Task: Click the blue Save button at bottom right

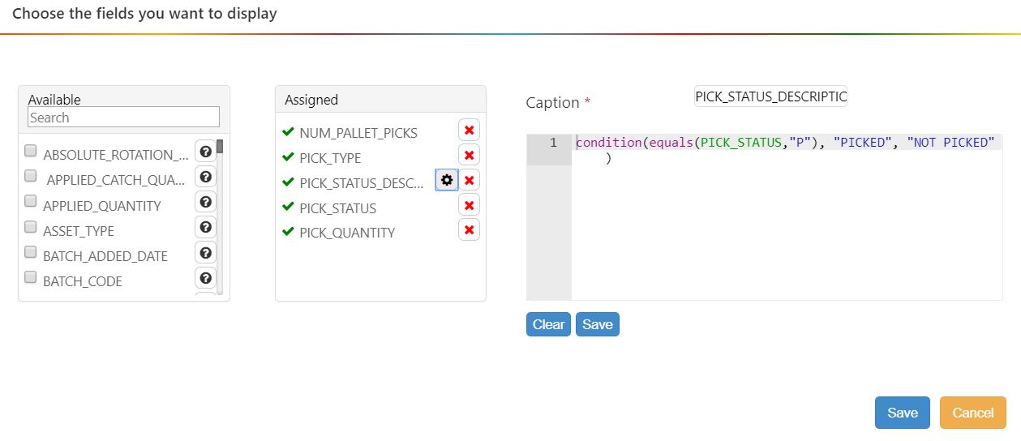Action: pos(902,413)
